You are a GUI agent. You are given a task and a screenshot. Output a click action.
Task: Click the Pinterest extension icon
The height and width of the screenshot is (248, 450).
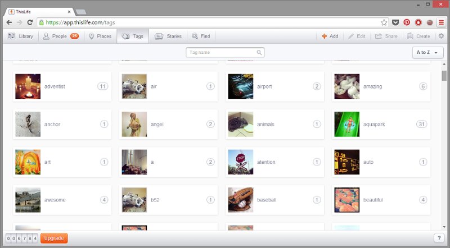coord(407,22)
